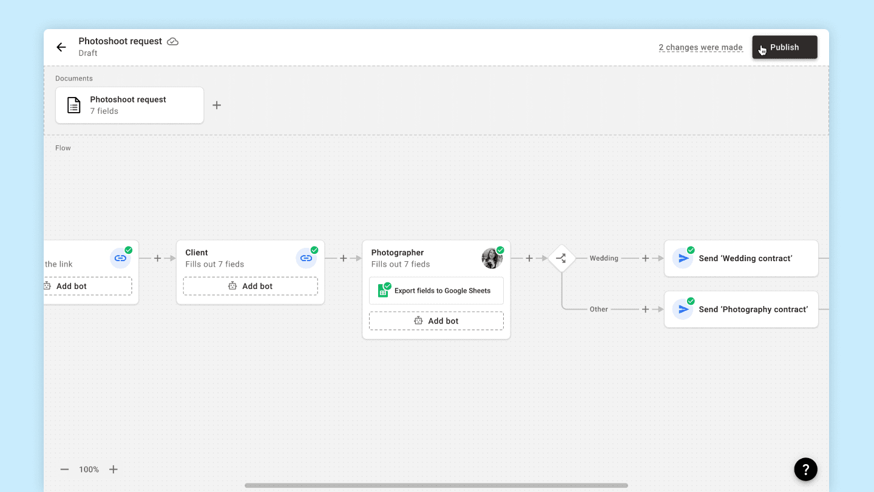
Task: Click the 'Other' branch label
Action: (x=599, y=310)
